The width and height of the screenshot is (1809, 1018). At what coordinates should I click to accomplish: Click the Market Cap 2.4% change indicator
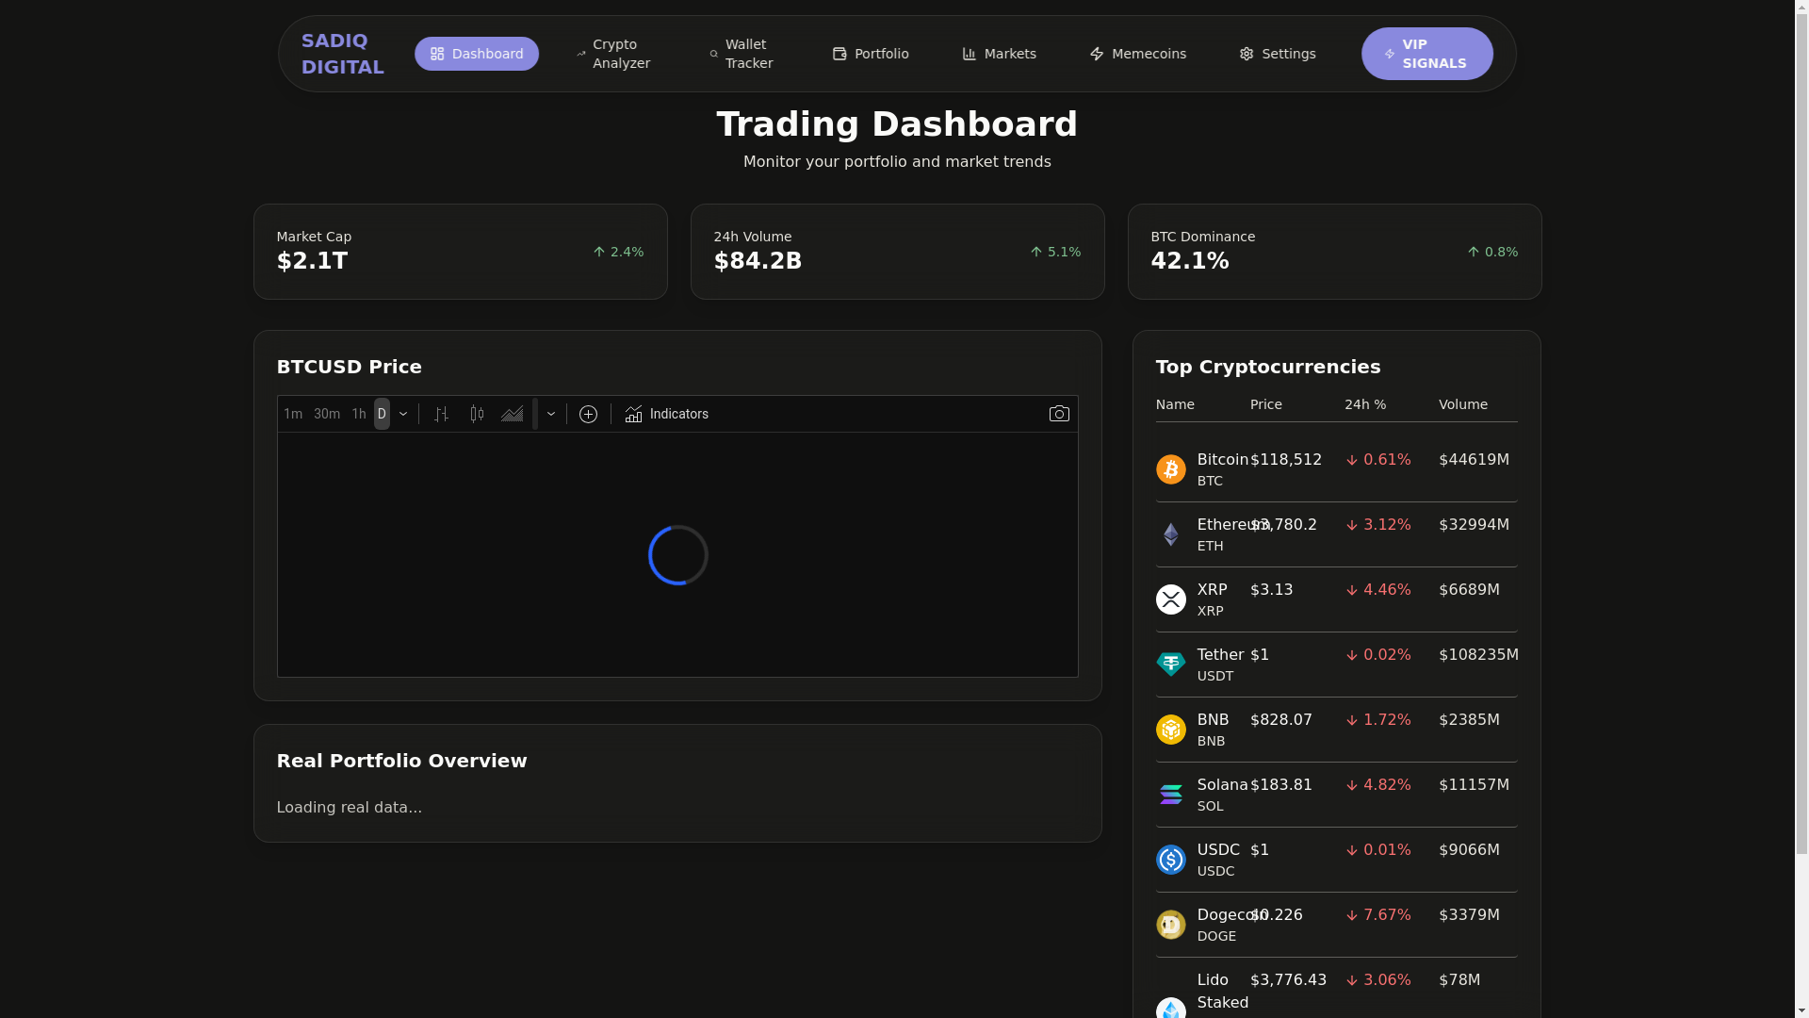[x=618, y=252]
